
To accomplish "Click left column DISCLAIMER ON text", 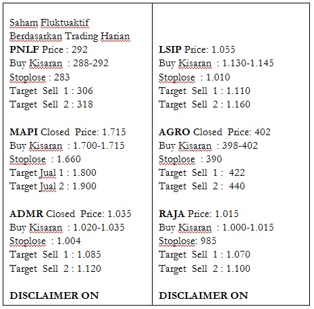I will [x=54, y=295].
